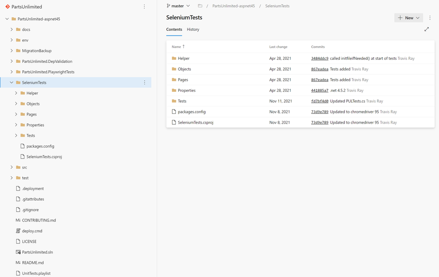Screen dimensions: 439x277
Task: Open commit link 3484ddc9
Action: point(319,58)
